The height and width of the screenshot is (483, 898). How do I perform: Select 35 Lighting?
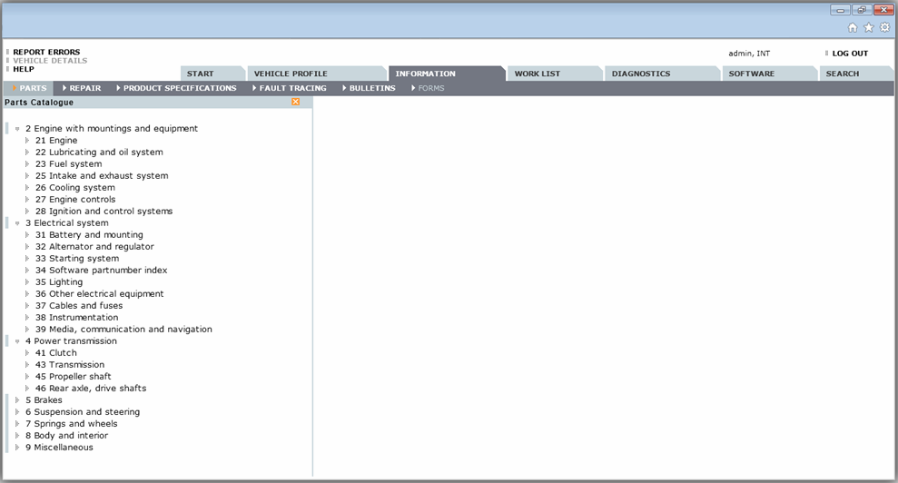click(59, 282)
